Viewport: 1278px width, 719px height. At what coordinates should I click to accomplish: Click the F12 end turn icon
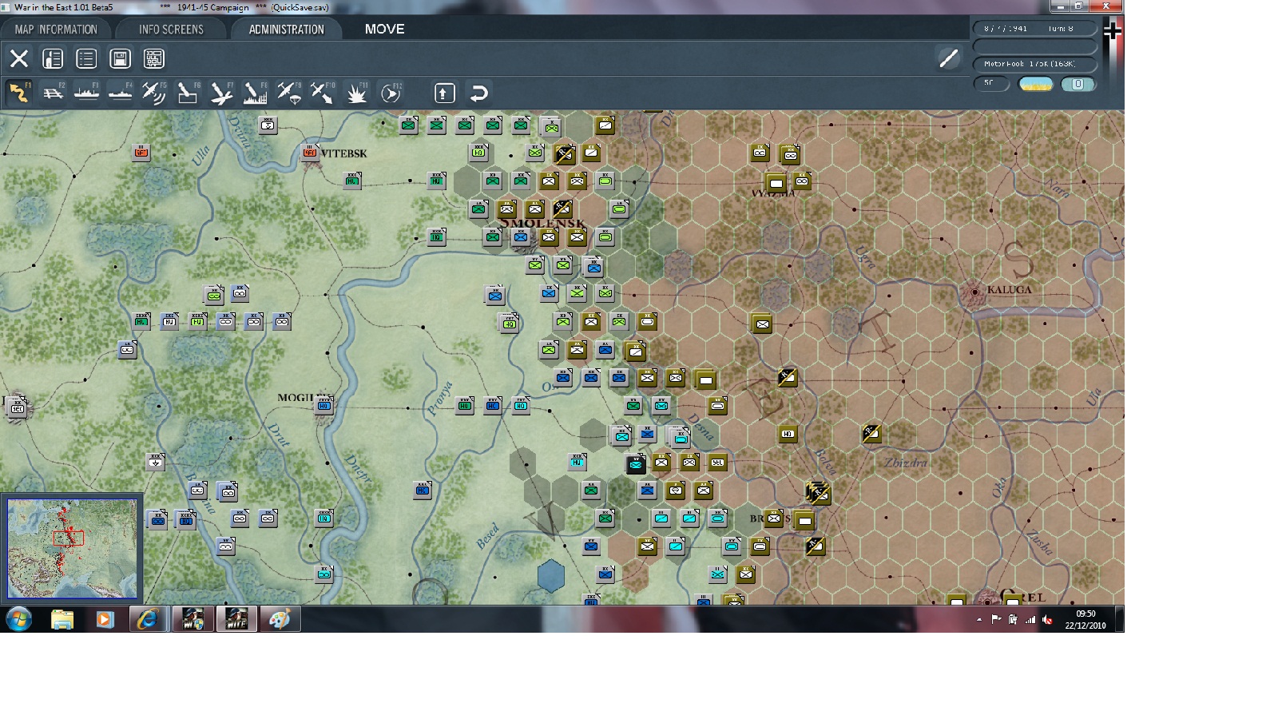(391, 93)
